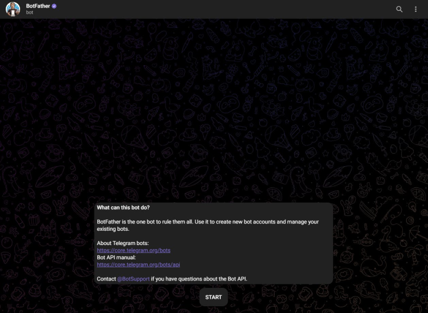Click the "bot" status subtitle
428x313 pixels.
(x=30, y=13)
